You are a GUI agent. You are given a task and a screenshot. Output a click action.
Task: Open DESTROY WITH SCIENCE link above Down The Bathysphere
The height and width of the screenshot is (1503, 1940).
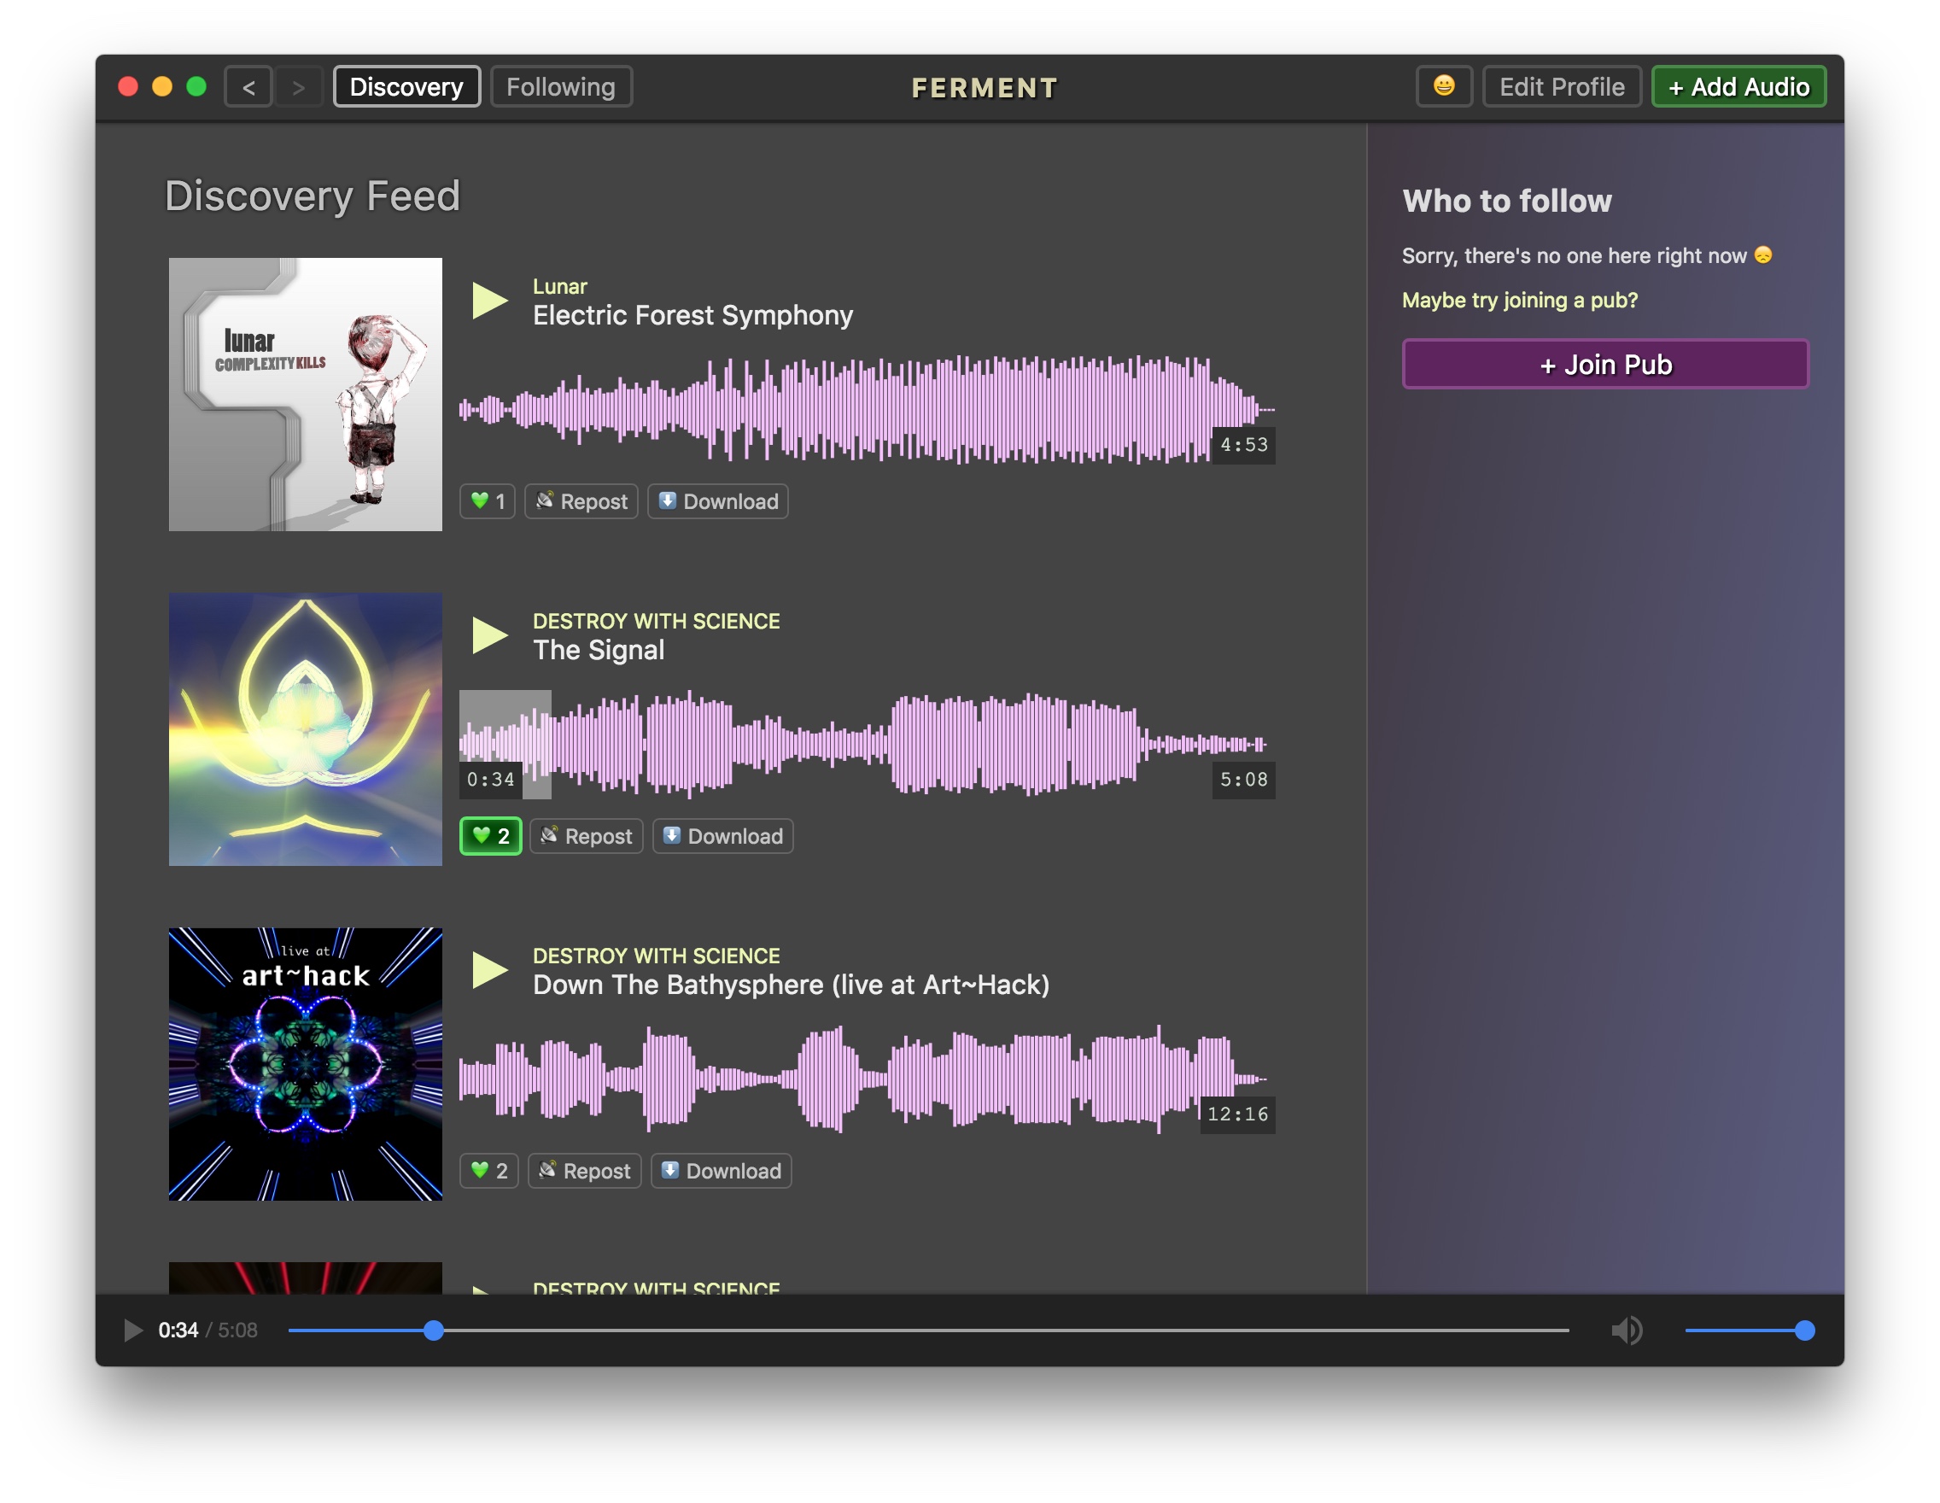click(x=657, y=956)
